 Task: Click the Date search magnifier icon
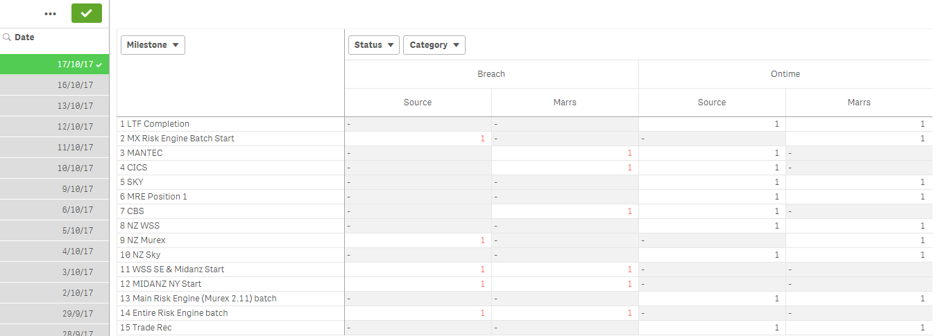click(x=6, y=37)
